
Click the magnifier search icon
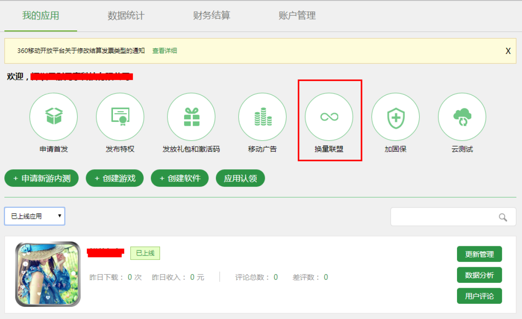pyautogui.click(x=503, y=217)
